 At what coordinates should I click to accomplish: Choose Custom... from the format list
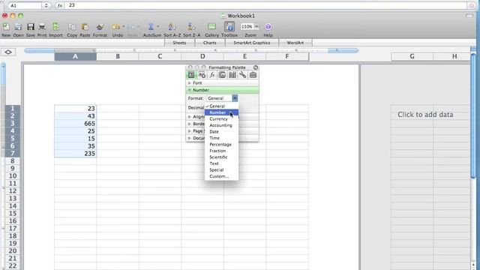pyautogui.click(x=222, y=176)
